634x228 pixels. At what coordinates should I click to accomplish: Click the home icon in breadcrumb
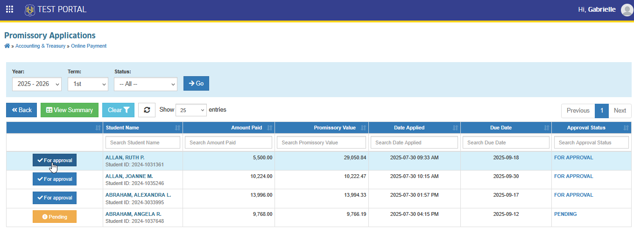tap(7, 46)
